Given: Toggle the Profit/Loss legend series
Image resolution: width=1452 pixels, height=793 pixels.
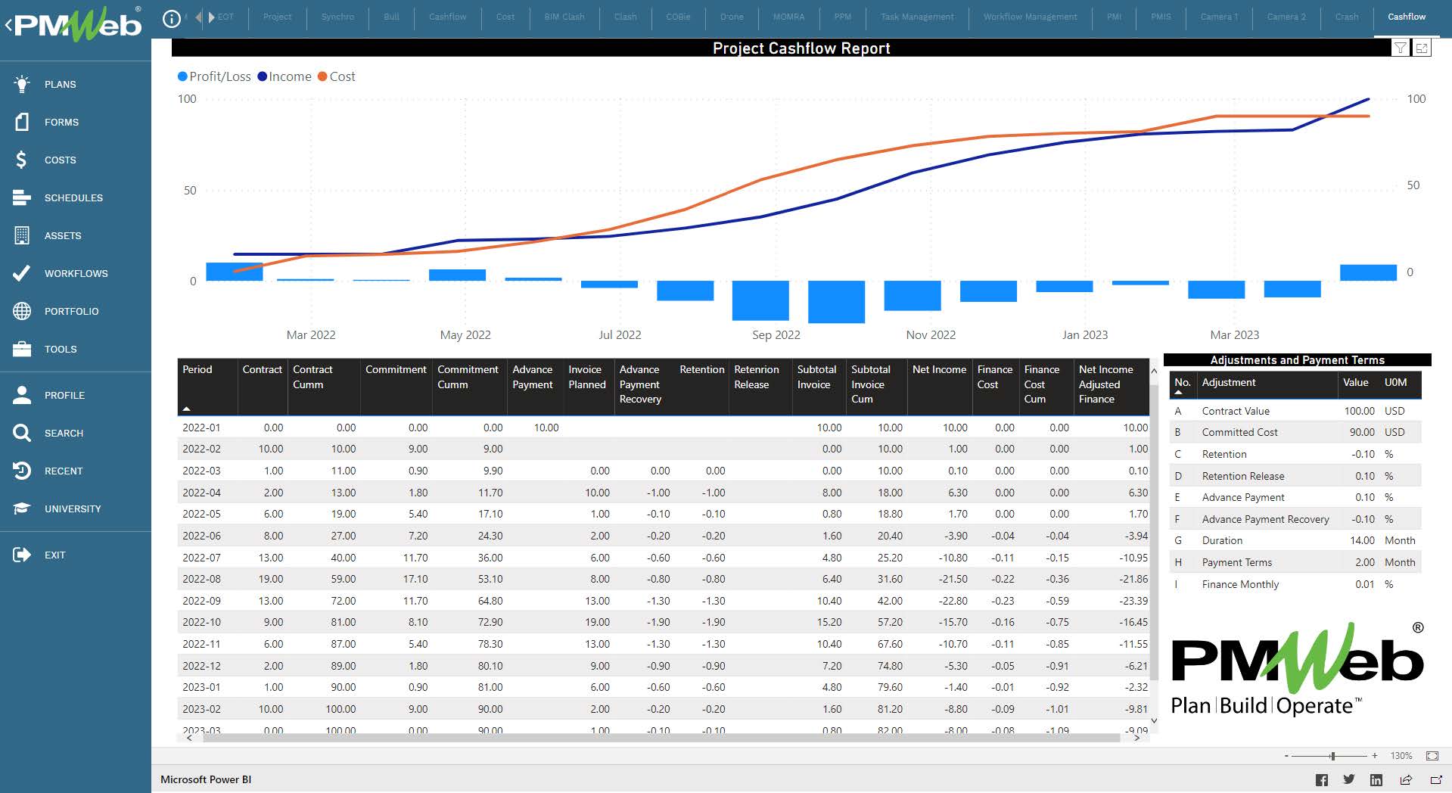Looking at the screenshot, I should 214,76.
